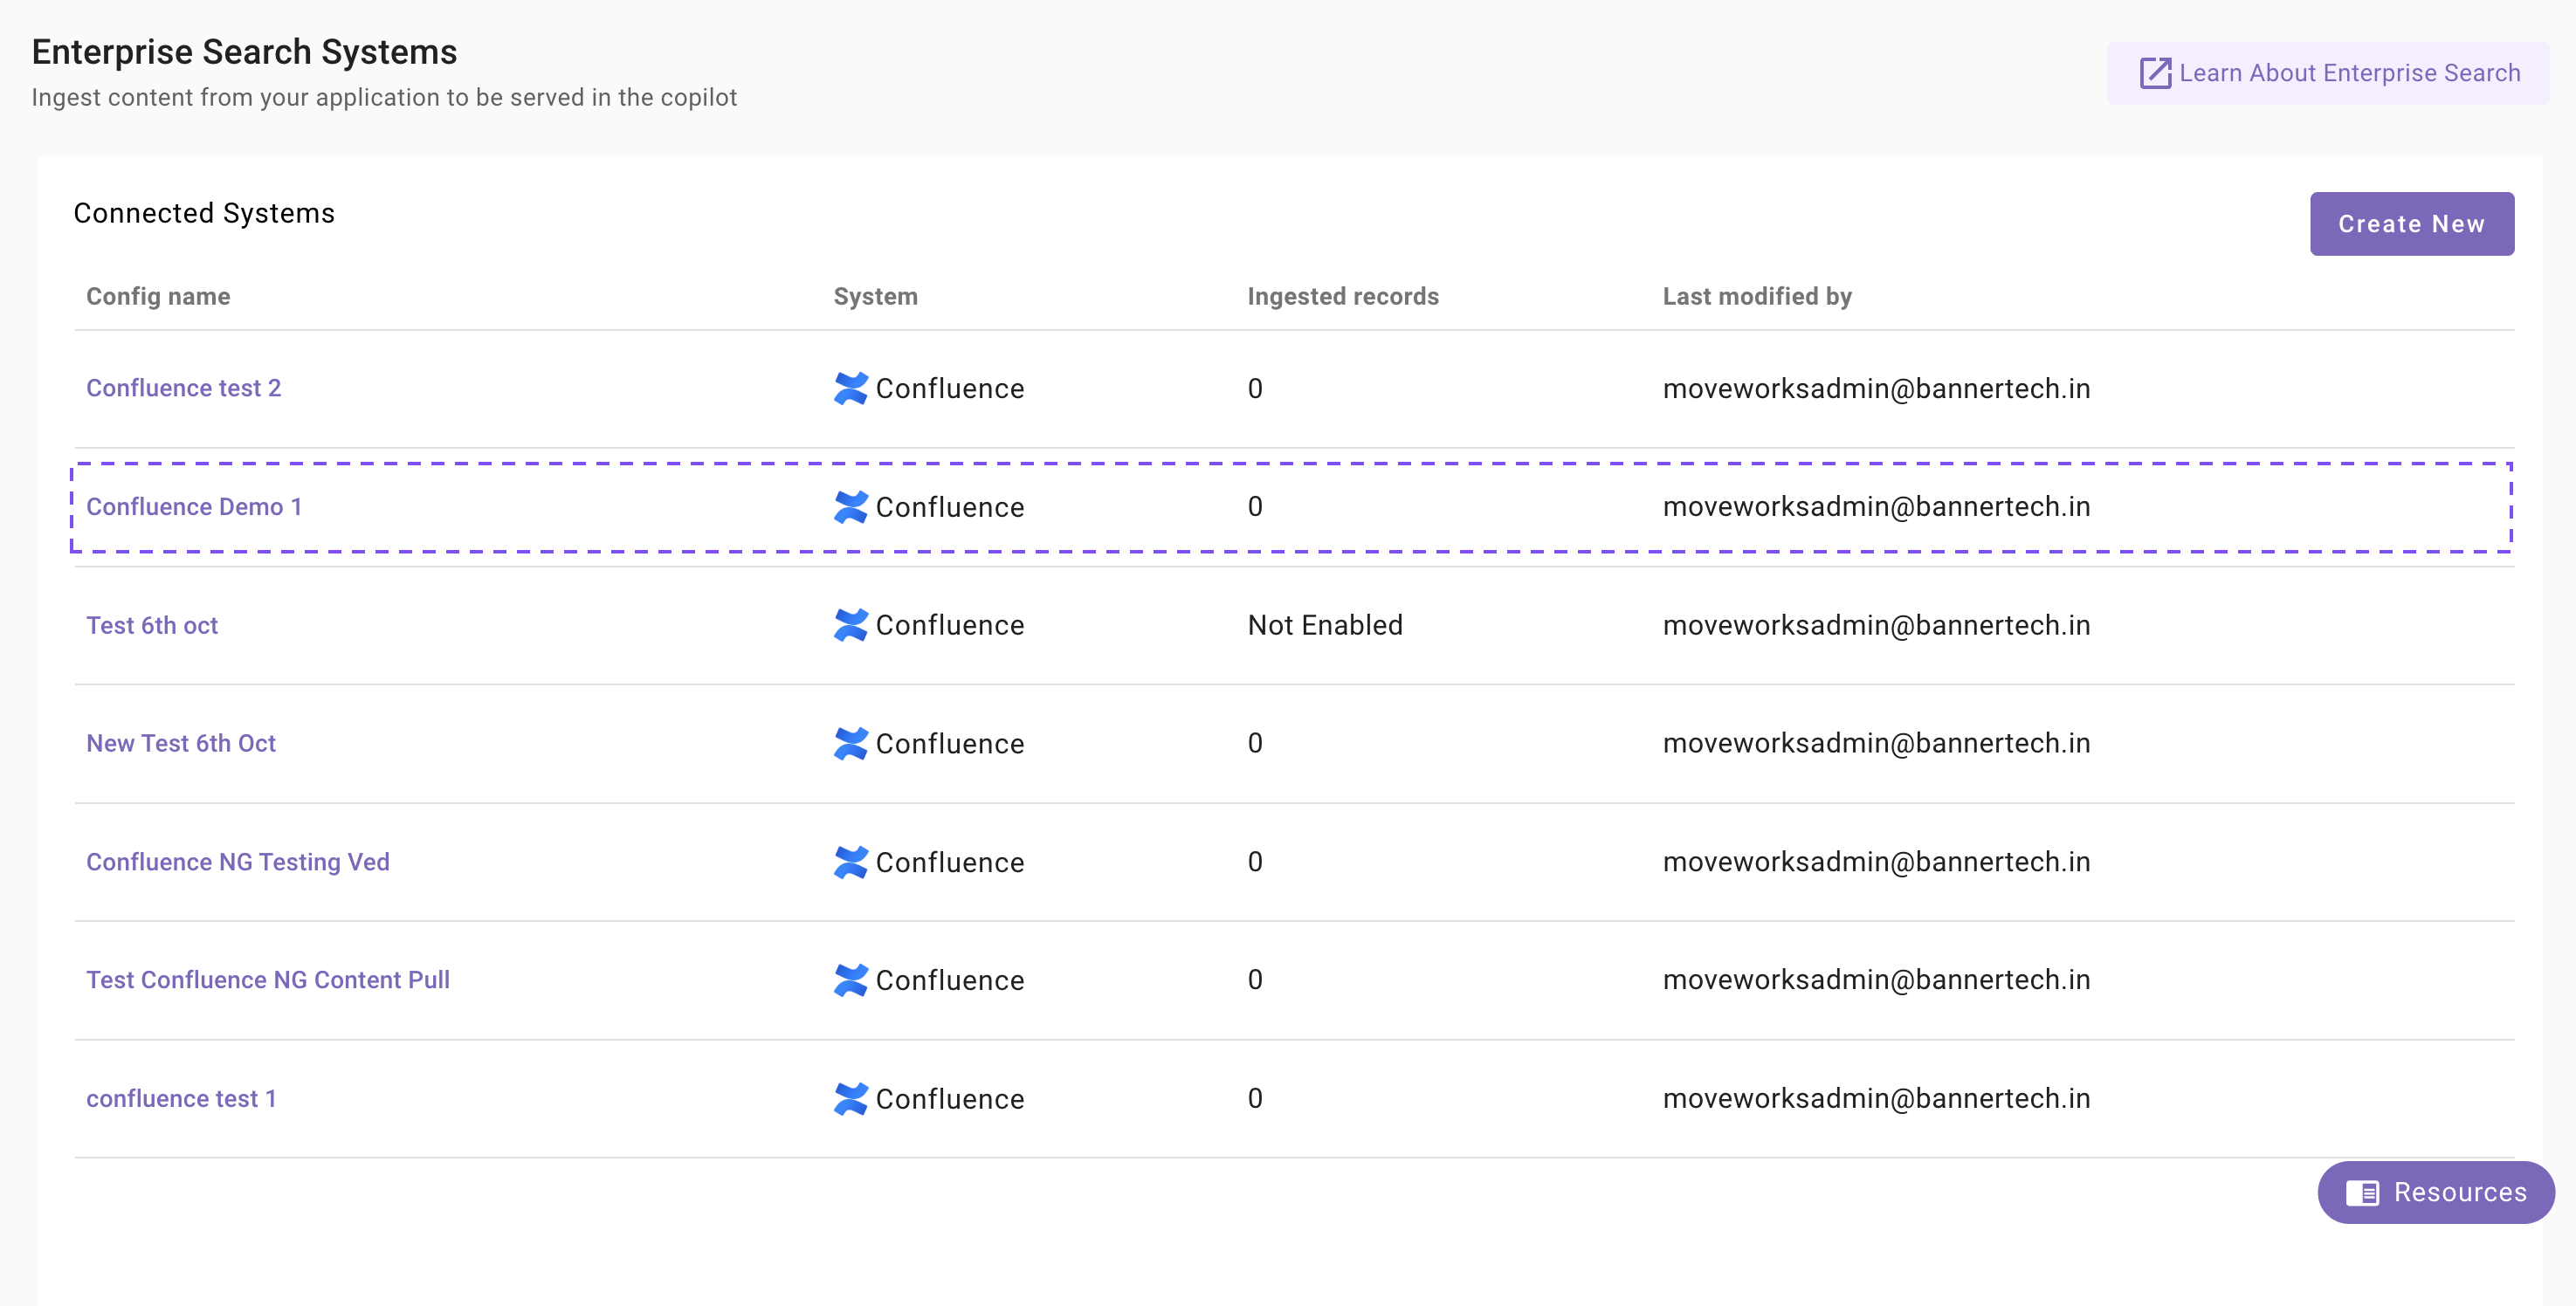Open the Confluence Demo 1 config
The width and height of the screenshot is (2576, 1306).
[x=194, y=507]
